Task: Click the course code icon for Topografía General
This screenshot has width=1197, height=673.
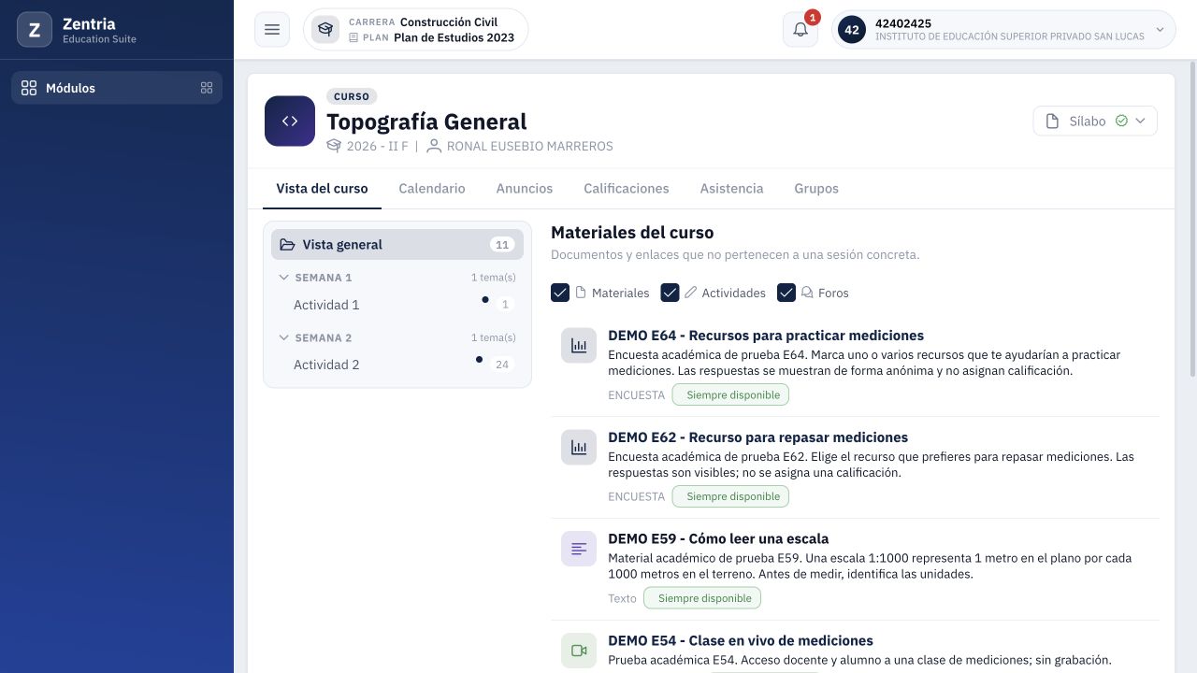Action: point(290,122)
